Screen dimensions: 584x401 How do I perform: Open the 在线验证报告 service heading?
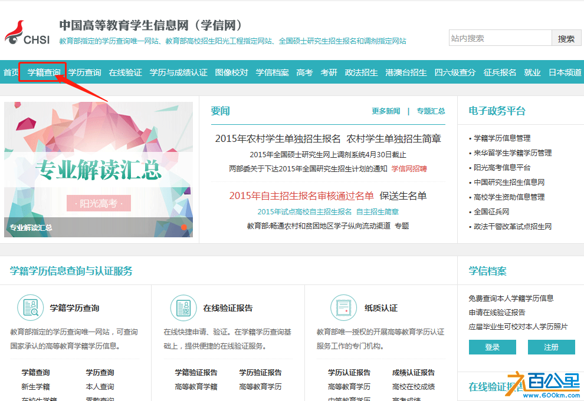click(228, 308)
